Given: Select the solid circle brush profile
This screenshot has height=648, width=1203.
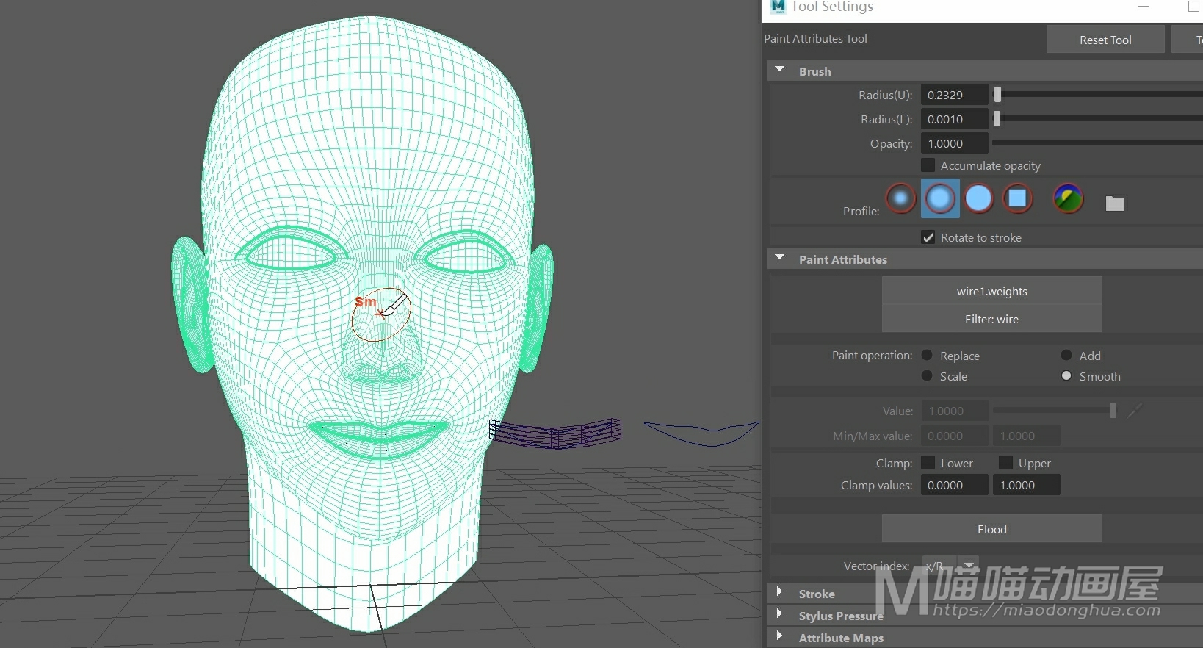Looking at the screenshot, I should tap(979, 198).
